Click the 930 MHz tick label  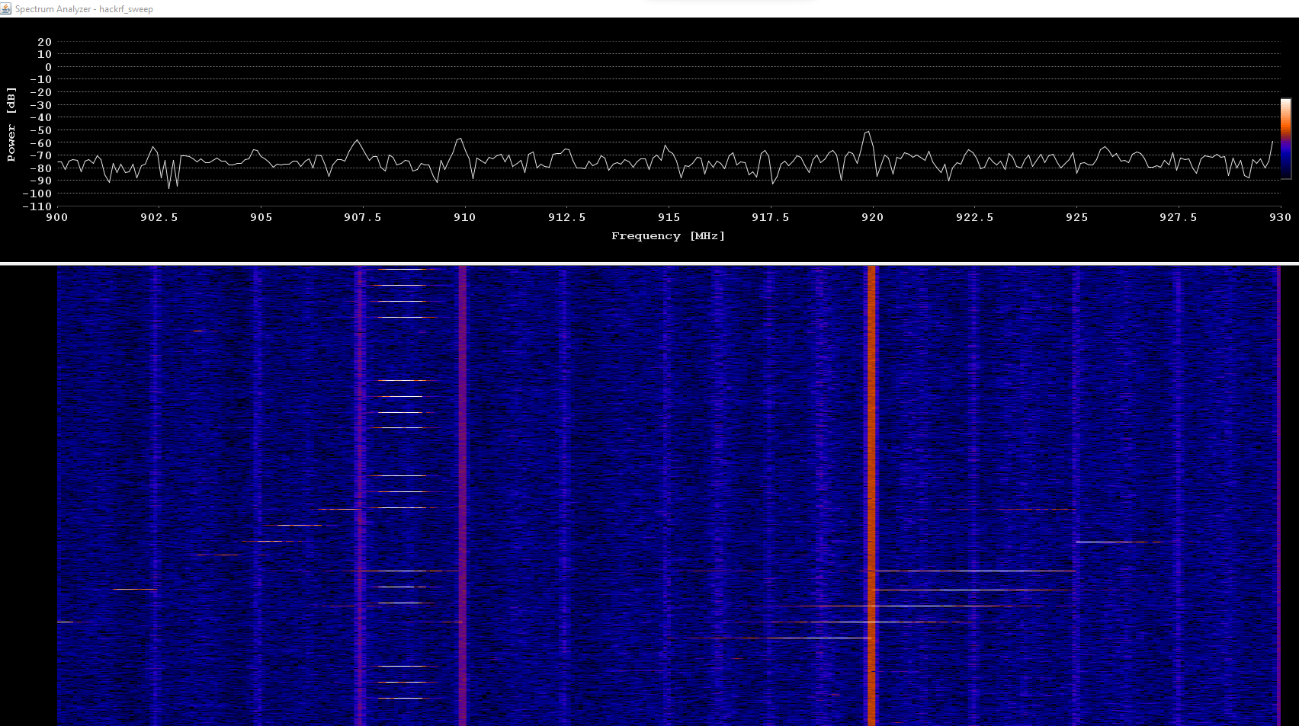(1279, 217)
